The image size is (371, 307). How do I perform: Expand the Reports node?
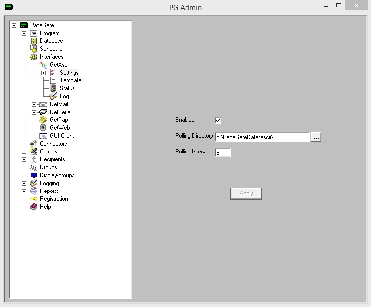24,191
